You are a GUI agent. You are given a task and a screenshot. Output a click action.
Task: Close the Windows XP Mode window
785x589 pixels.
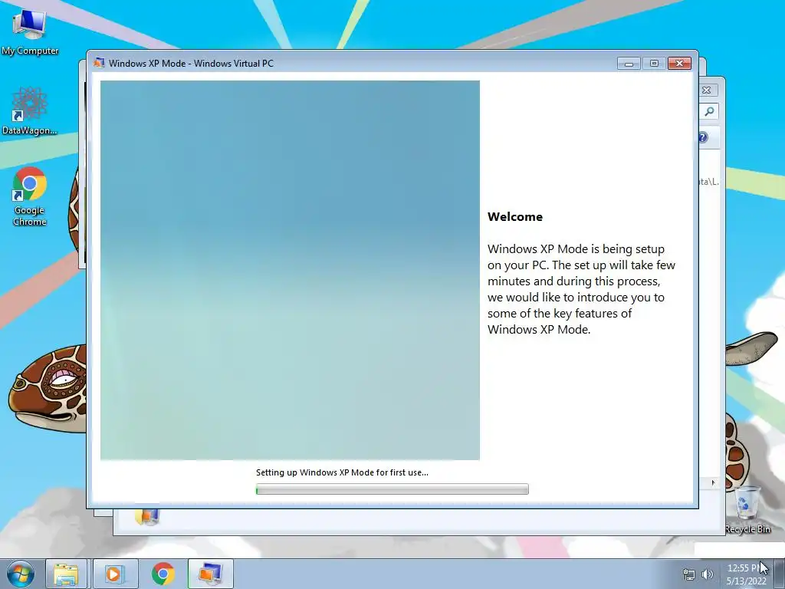click(679, 63)
